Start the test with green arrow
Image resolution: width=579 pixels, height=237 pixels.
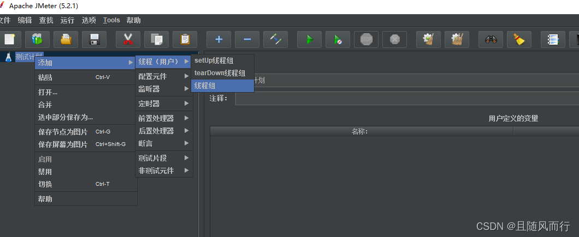tap(310, 39)
